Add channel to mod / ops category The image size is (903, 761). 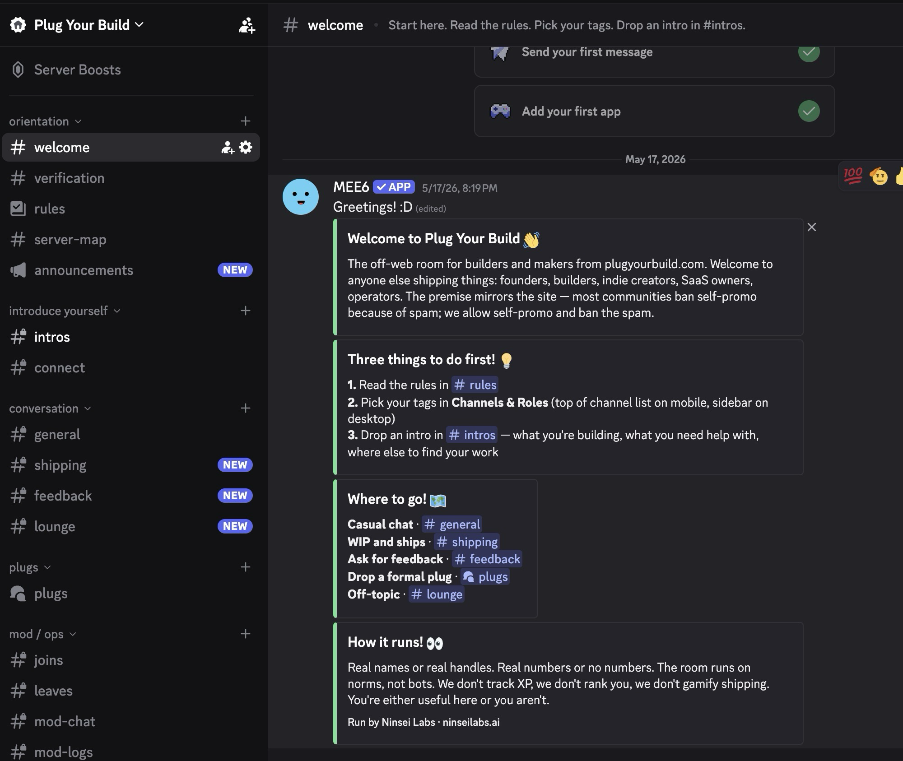[246, 634]
